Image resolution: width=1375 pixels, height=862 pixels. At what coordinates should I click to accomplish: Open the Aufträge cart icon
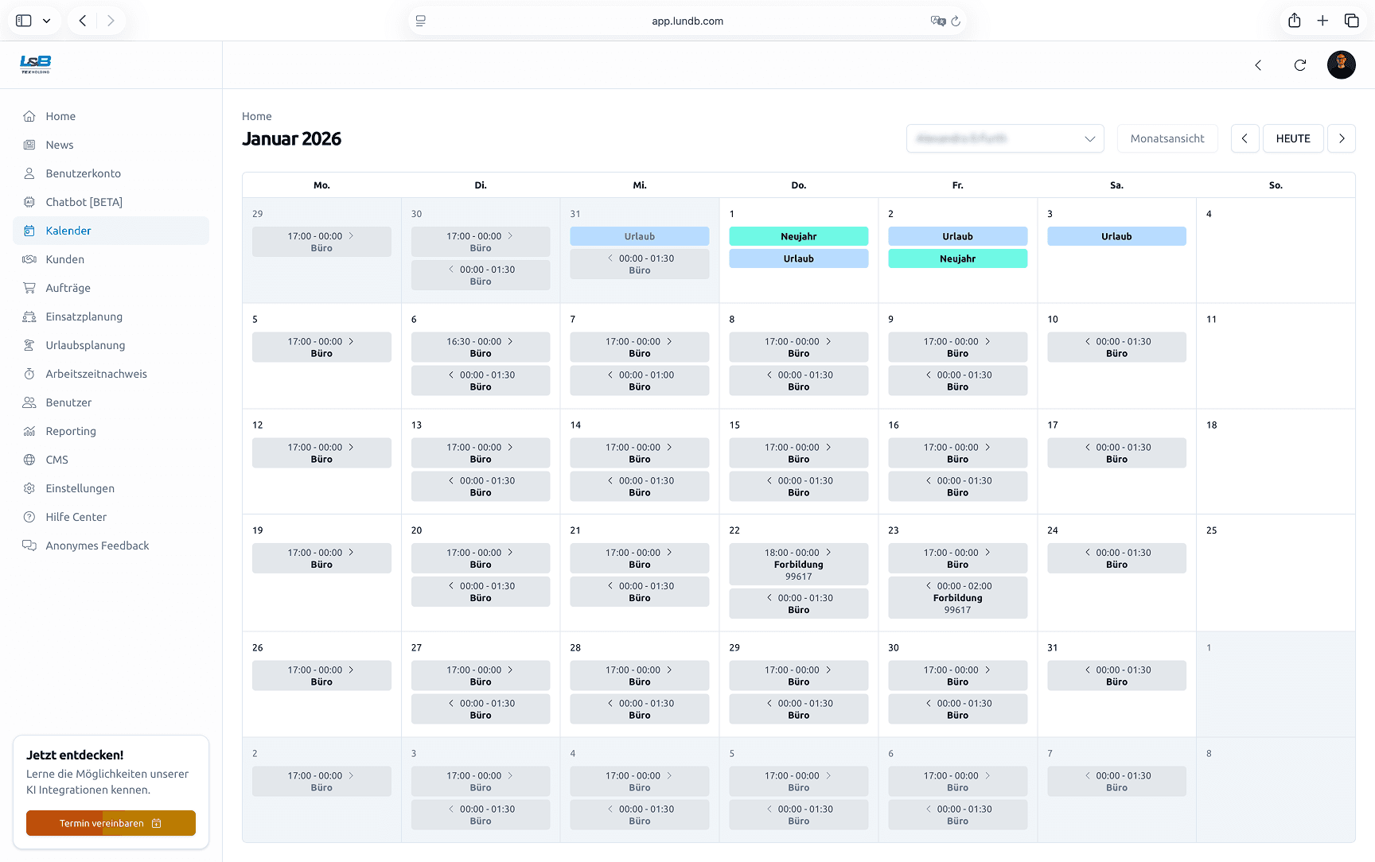click(29, 288)
